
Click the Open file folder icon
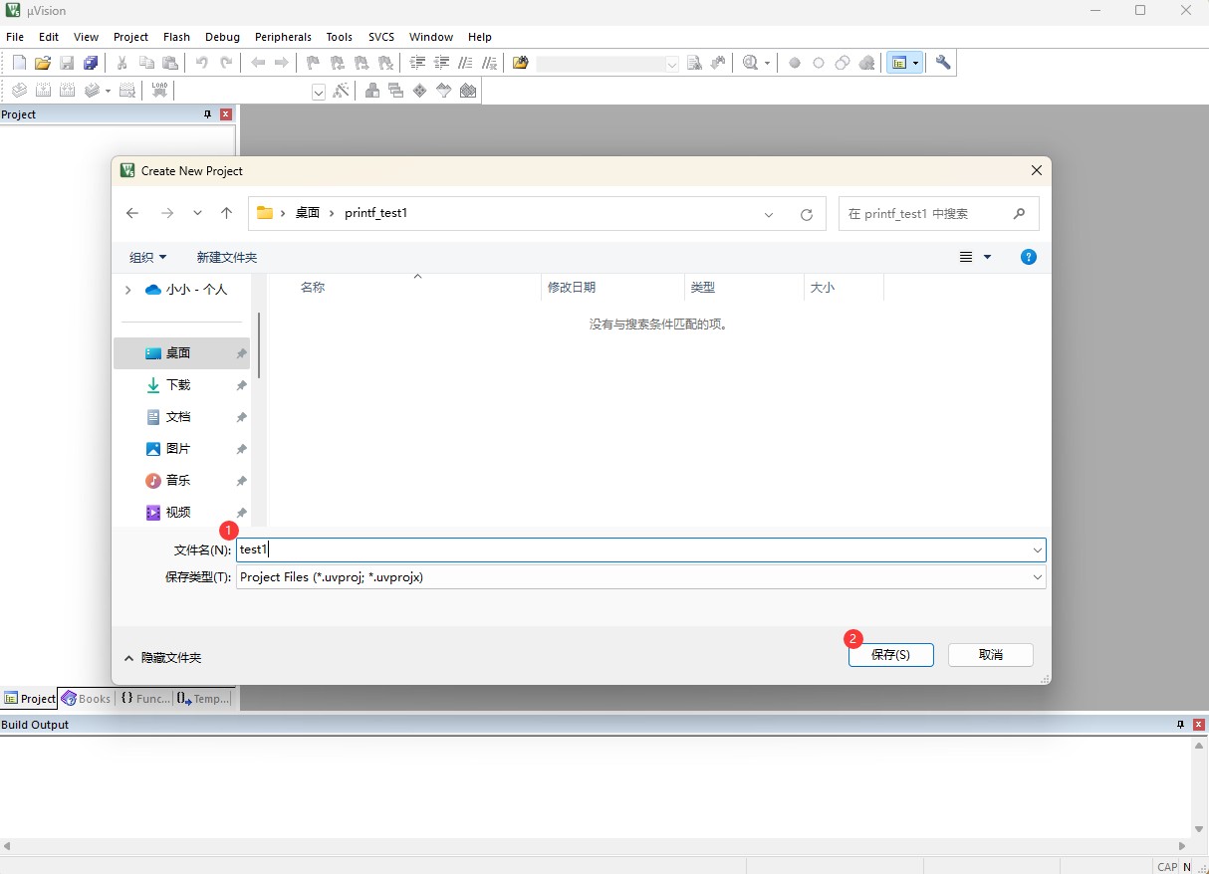point(43,63)
